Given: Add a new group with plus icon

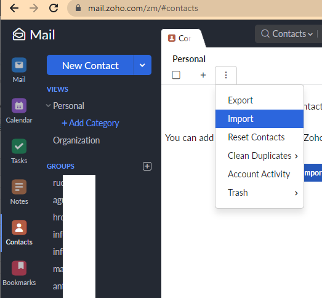Looking at the screenshot, I should (x=147, y=166).
